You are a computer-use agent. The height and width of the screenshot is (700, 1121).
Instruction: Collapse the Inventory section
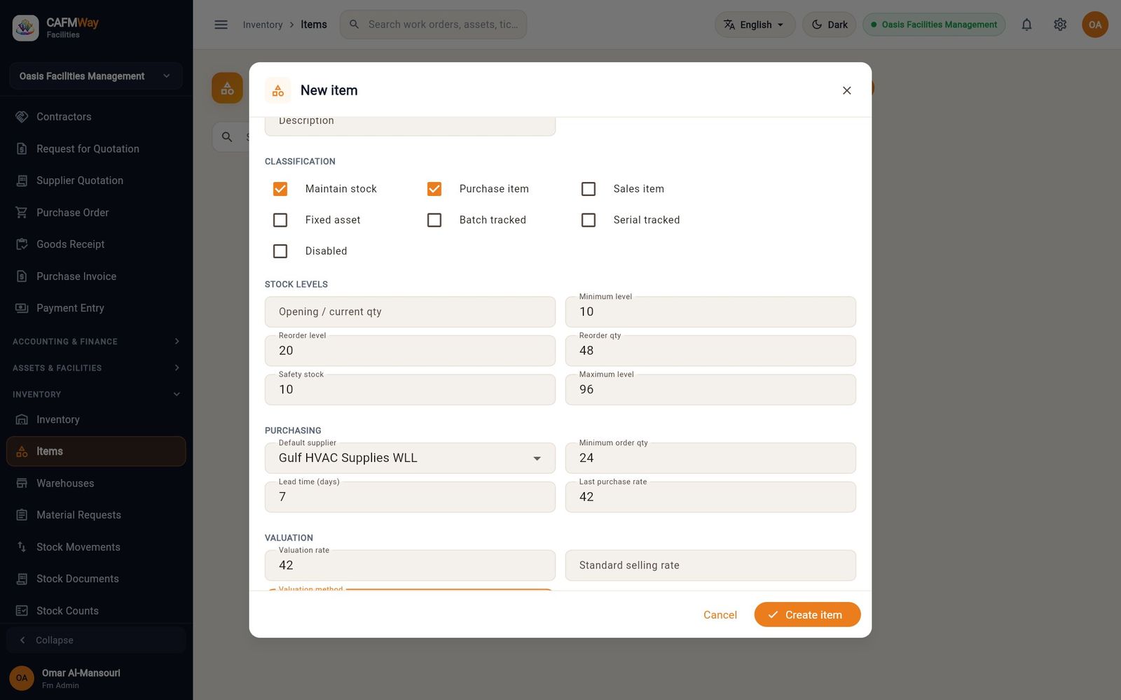pyautogui.click(x=96, y=395)
